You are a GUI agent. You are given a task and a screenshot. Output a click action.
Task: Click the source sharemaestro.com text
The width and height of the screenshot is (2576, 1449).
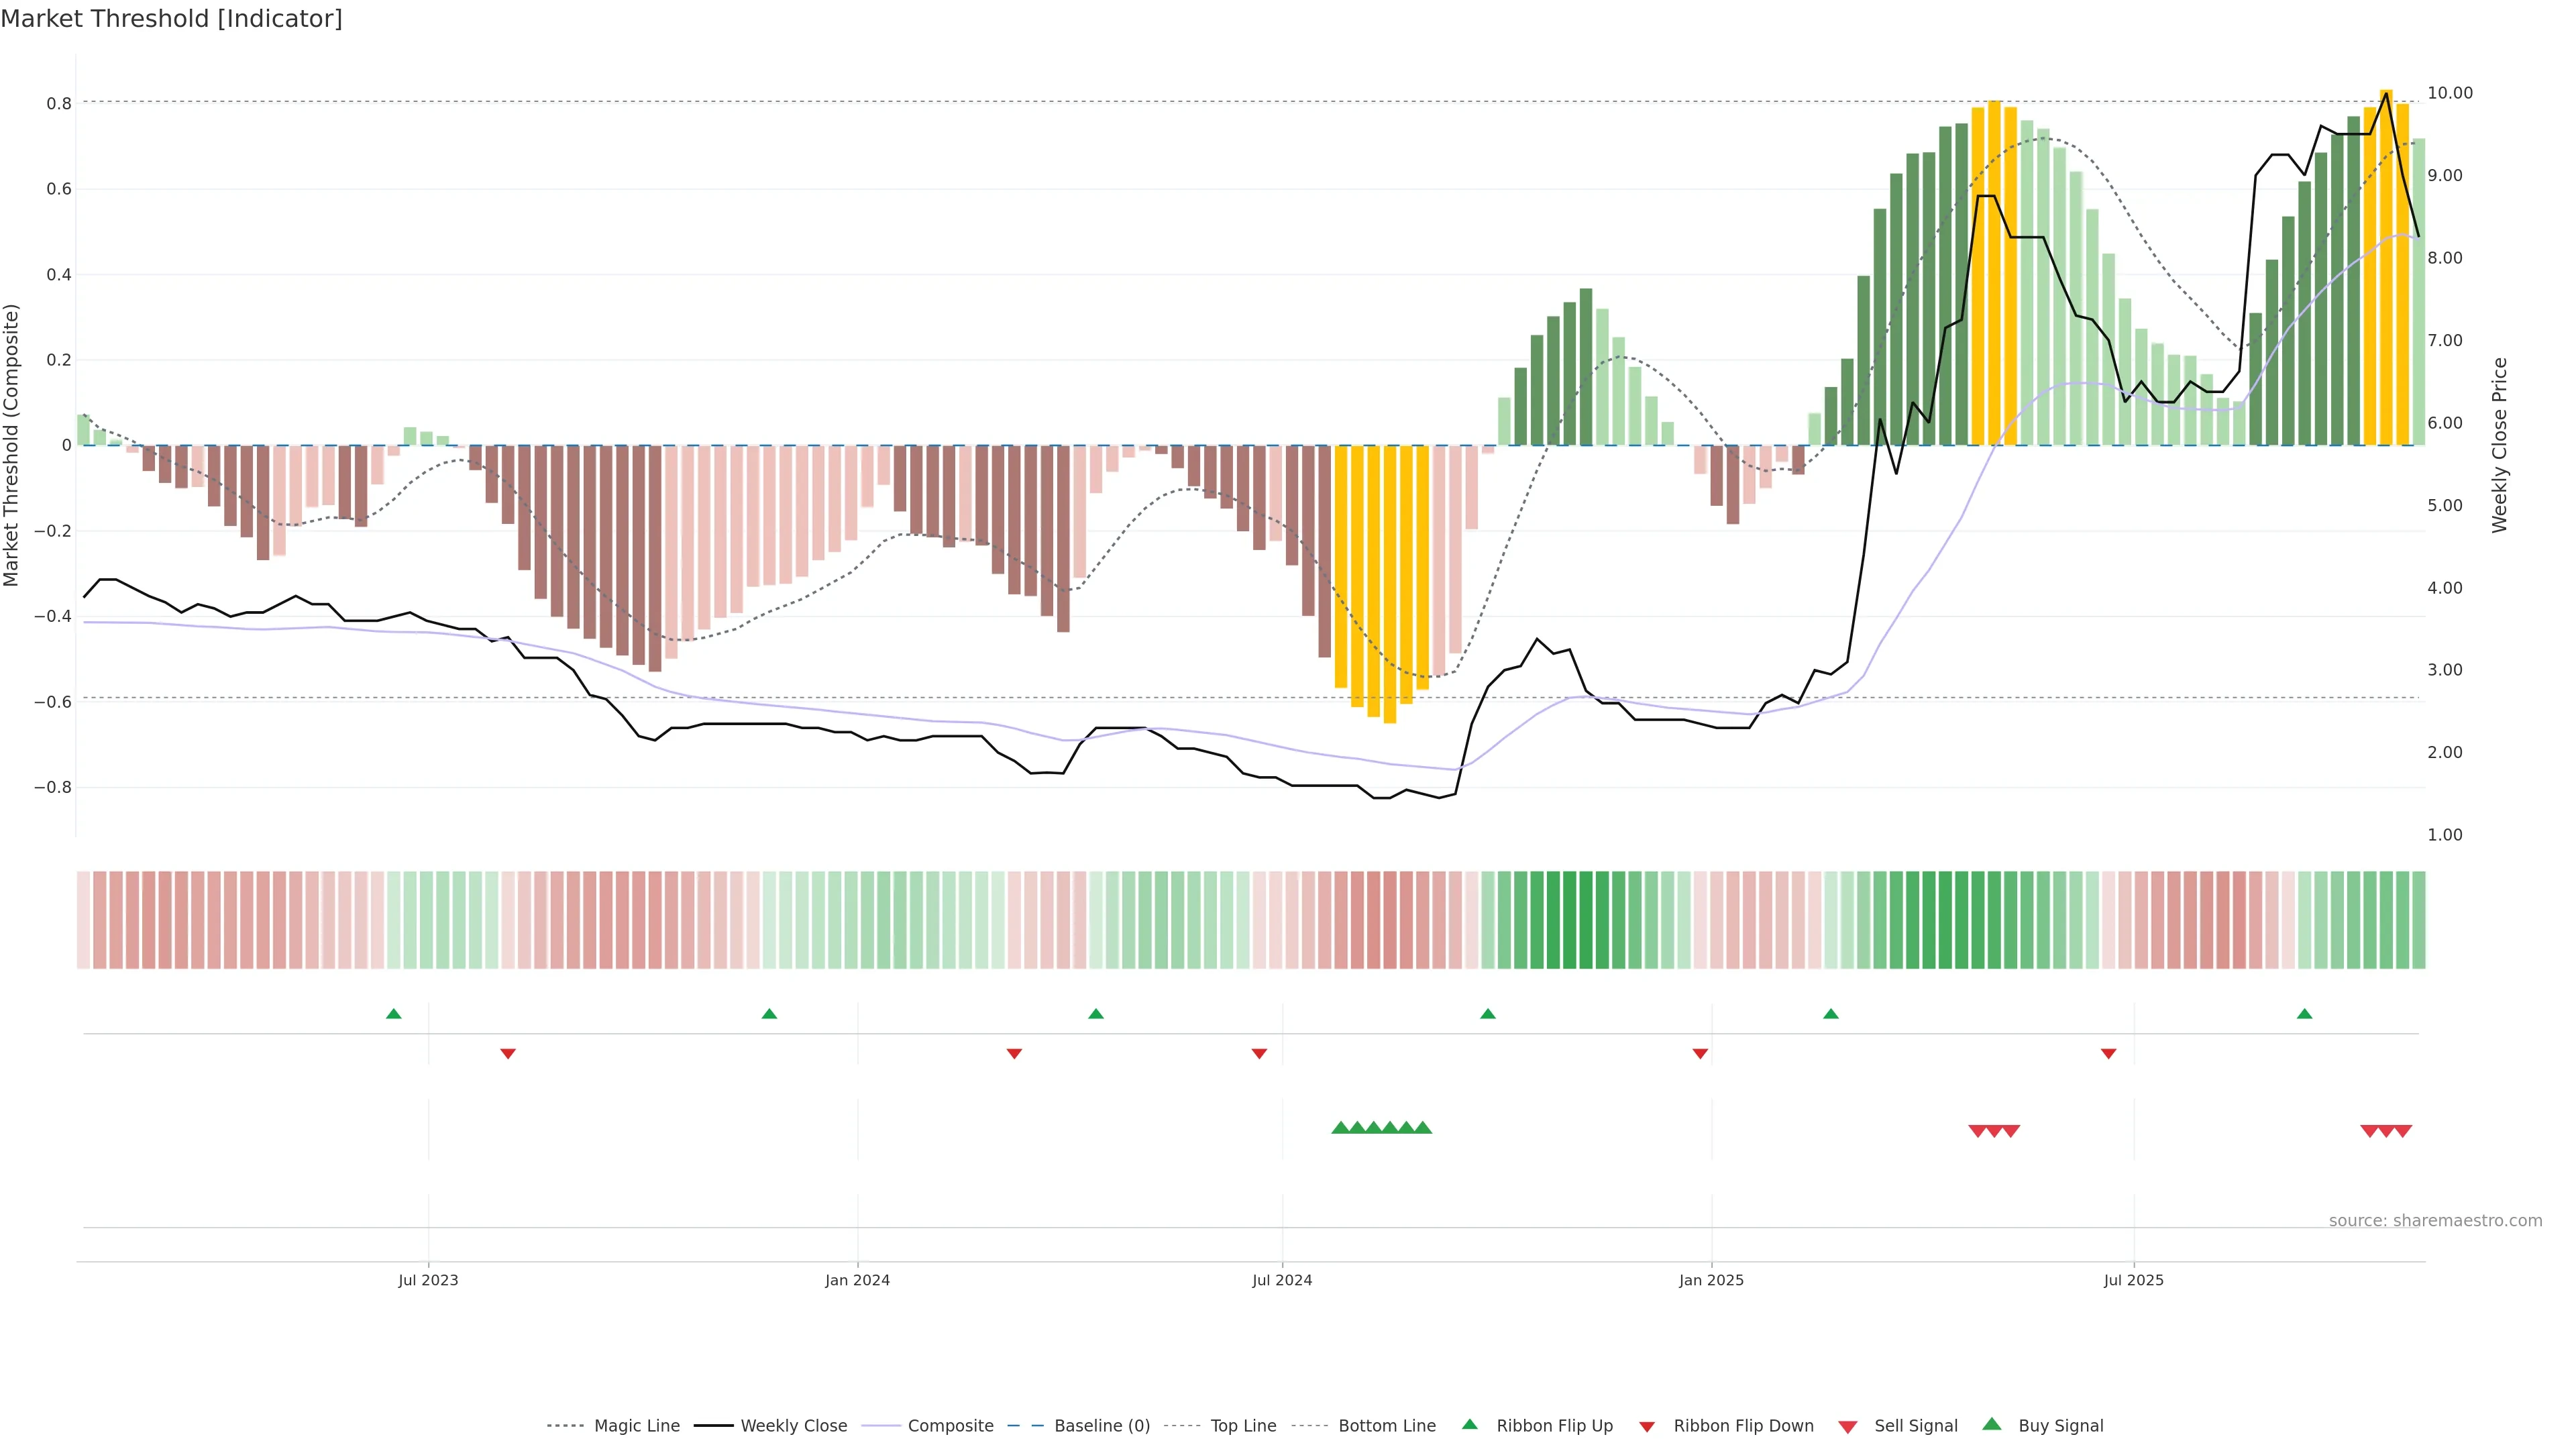2435,1220
